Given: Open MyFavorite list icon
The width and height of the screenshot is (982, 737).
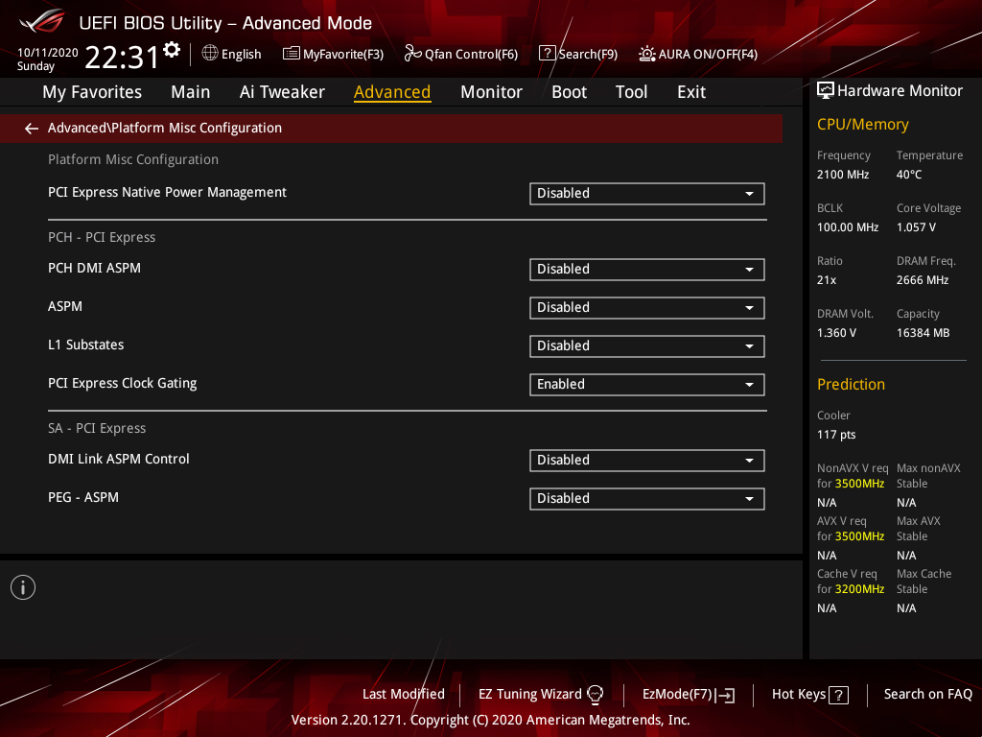Looking at the screenshot, I should (x=292, y=54).
